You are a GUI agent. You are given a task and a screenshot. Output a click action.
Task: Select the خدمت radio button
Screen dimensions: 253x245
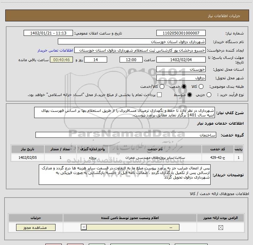[184, 86]
